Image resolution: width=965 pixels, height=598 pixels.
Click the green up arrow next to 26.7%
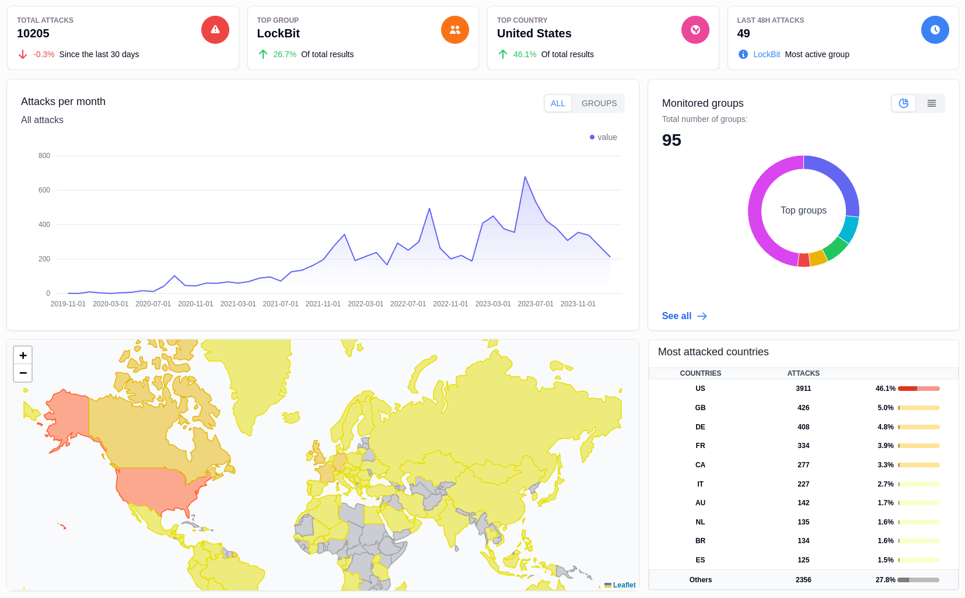coord(263,54)
